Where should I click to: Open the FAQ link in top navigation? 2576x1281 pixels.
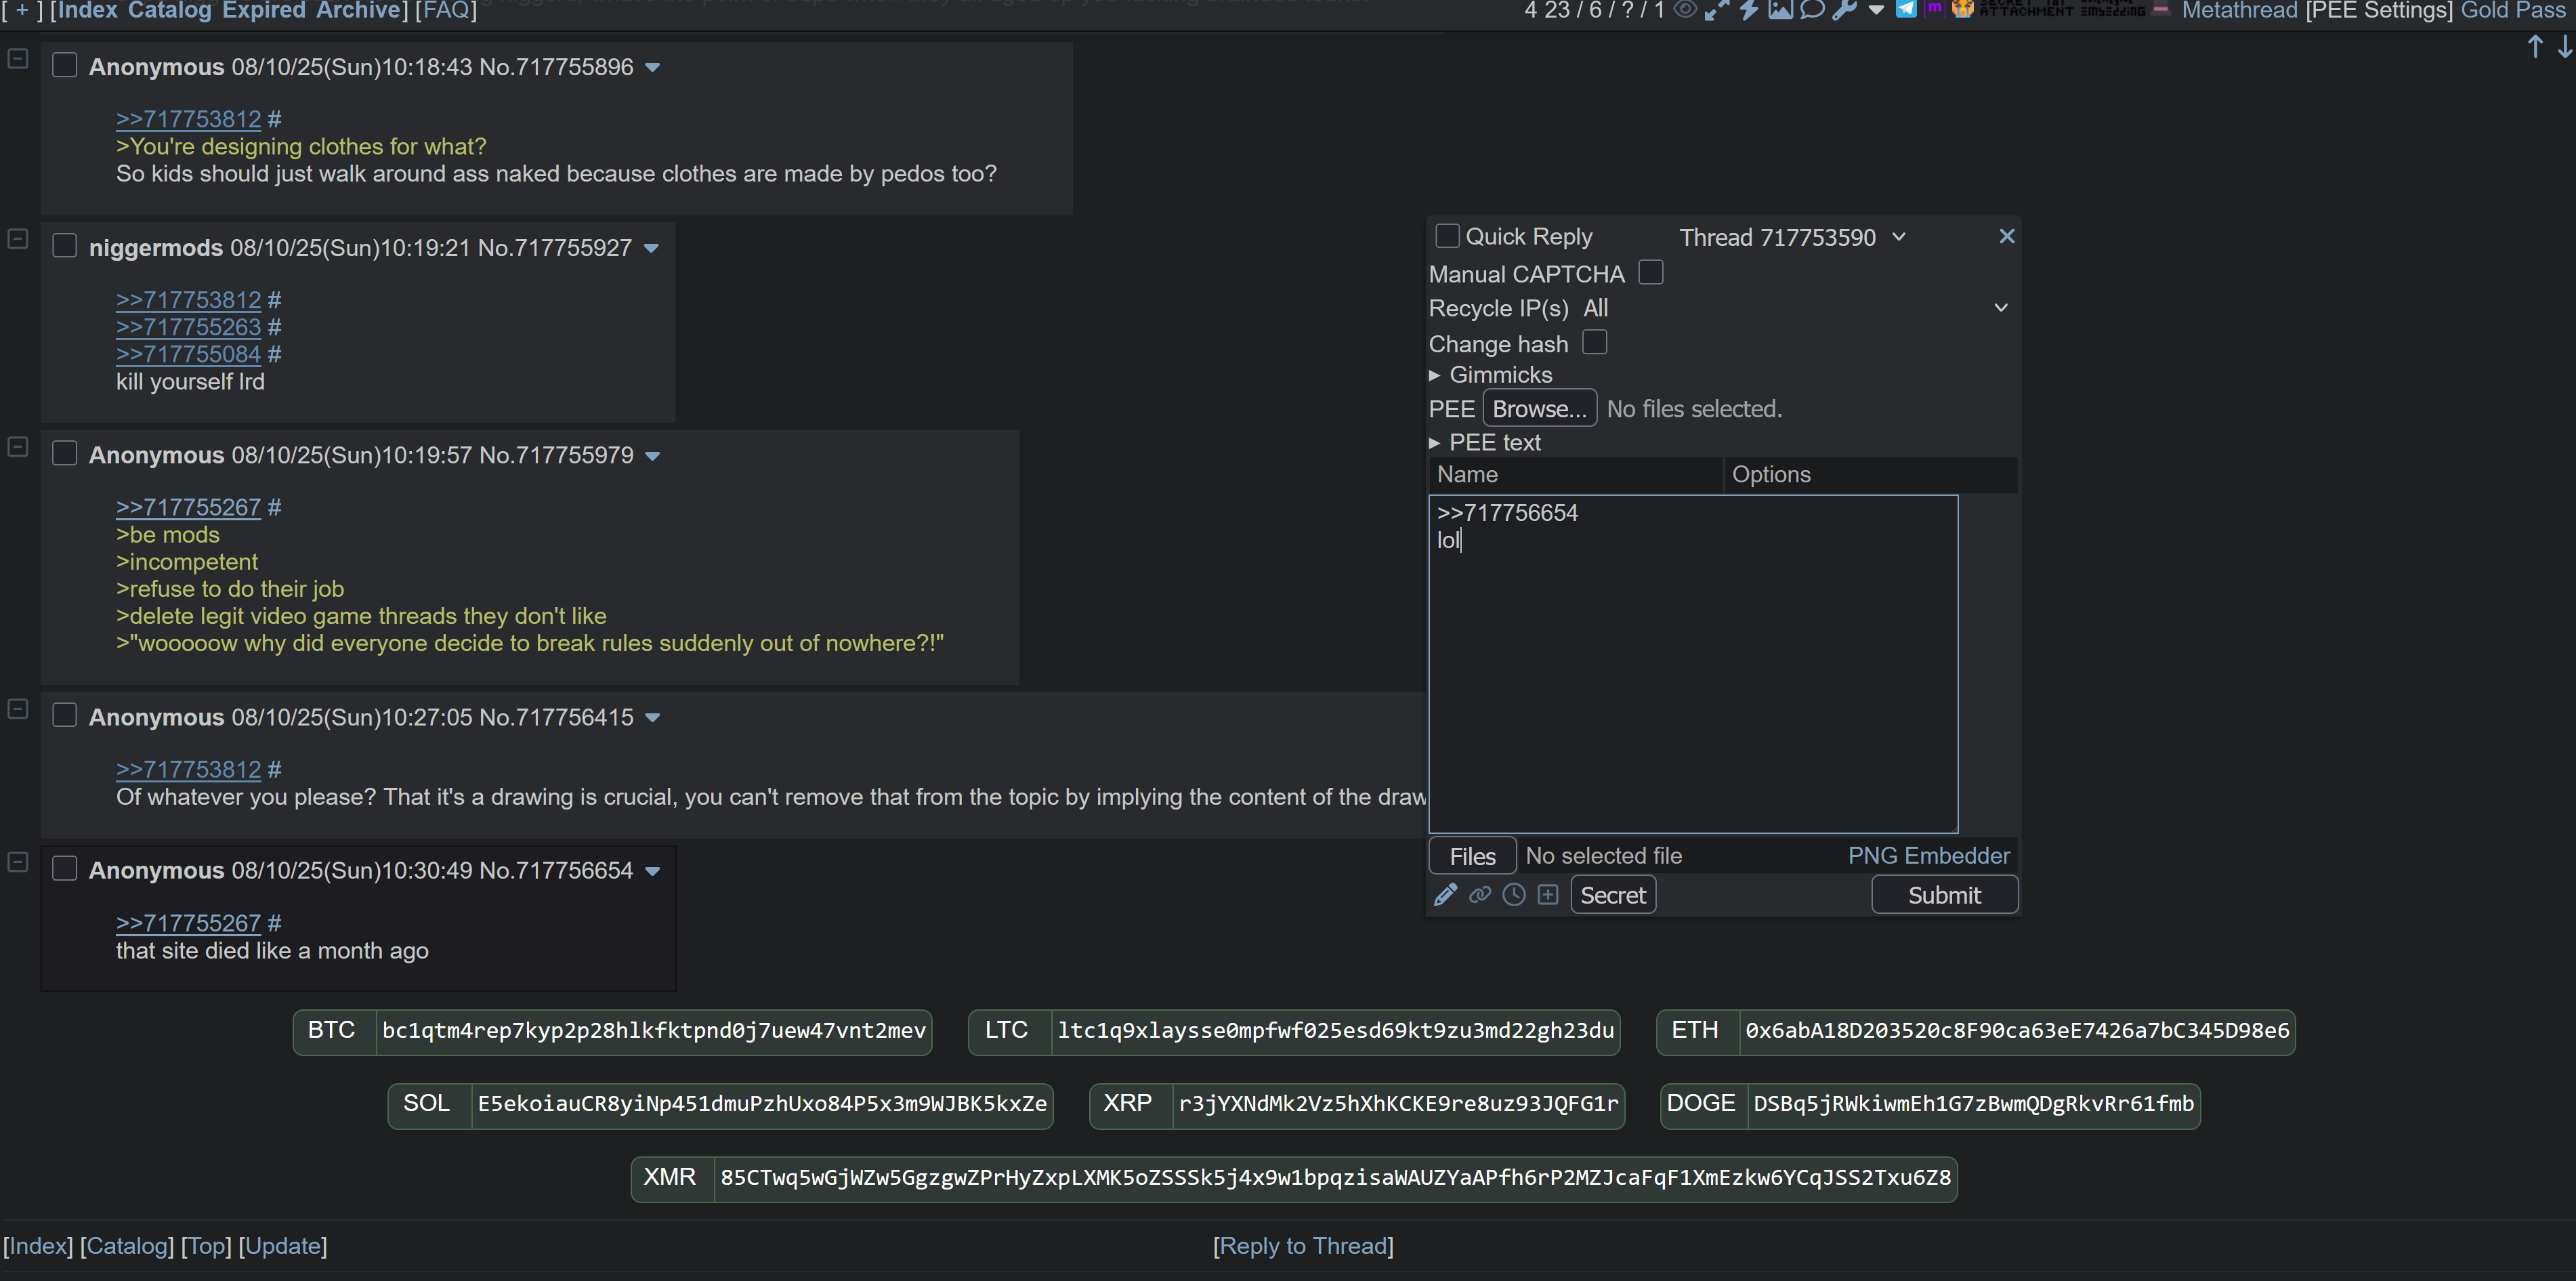(x=445, y=11)
